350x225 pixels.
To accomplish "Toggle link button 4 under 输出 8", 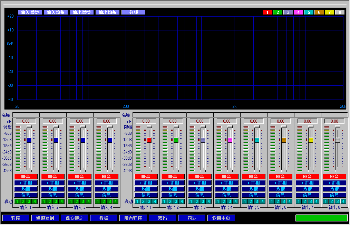I will click(343, 201).
